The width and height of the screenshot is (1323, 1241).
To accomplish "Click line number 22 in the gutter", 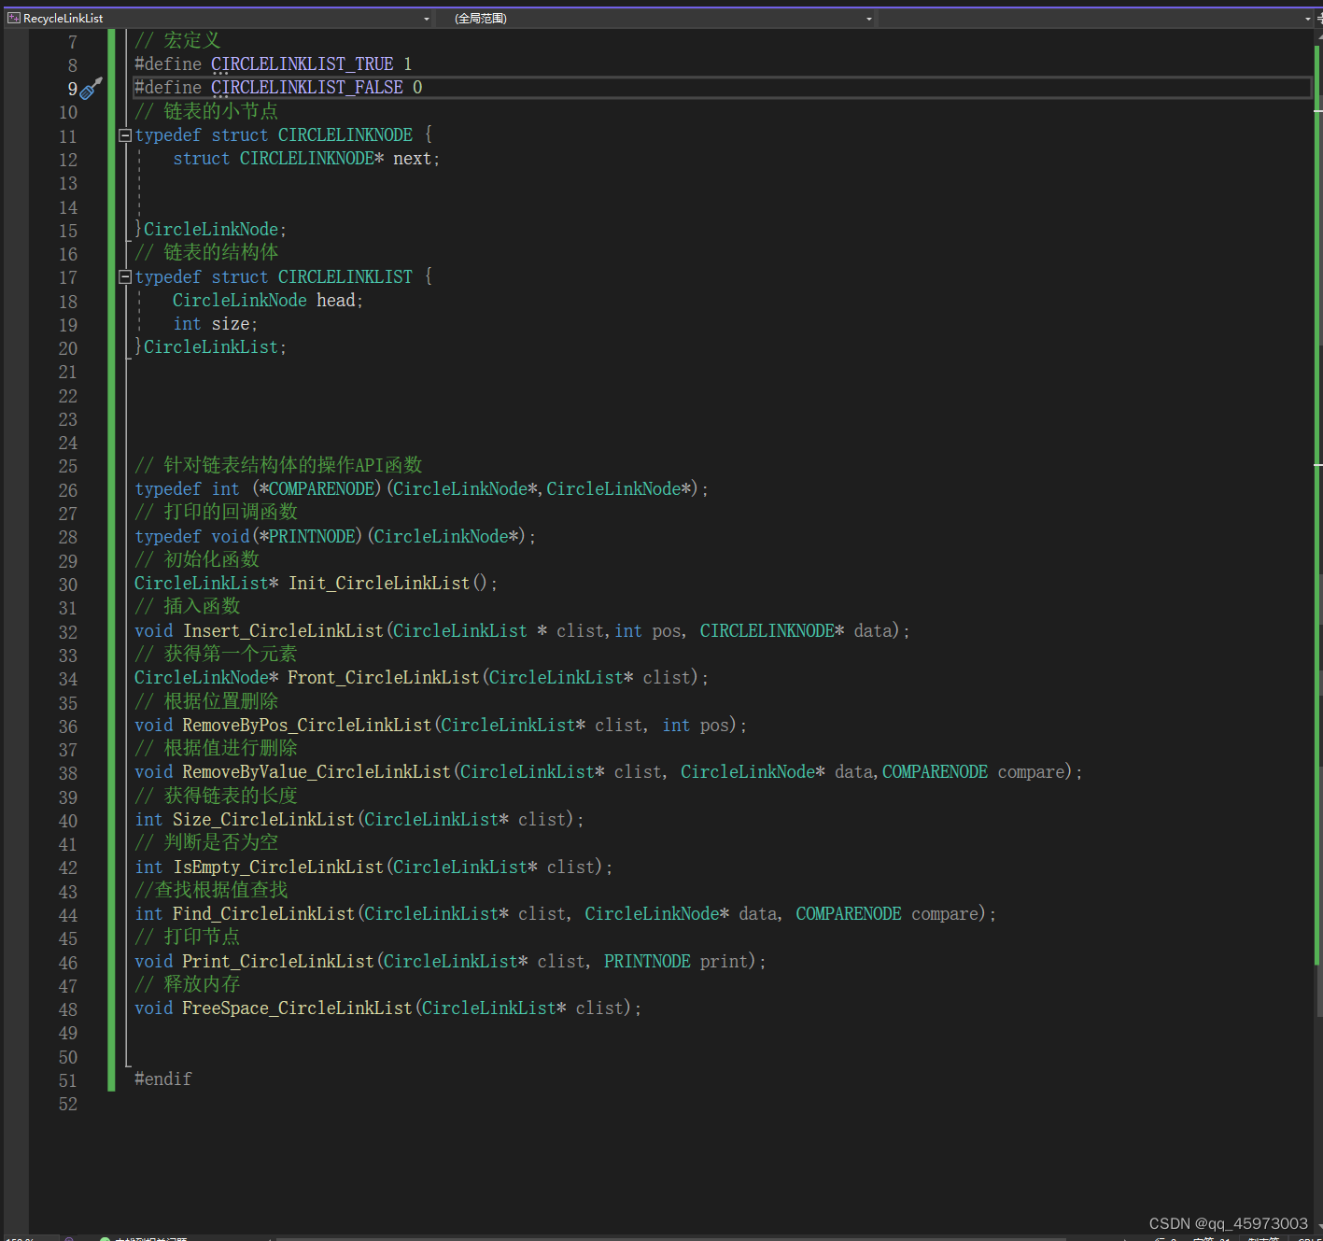I will tap(68, 396).
